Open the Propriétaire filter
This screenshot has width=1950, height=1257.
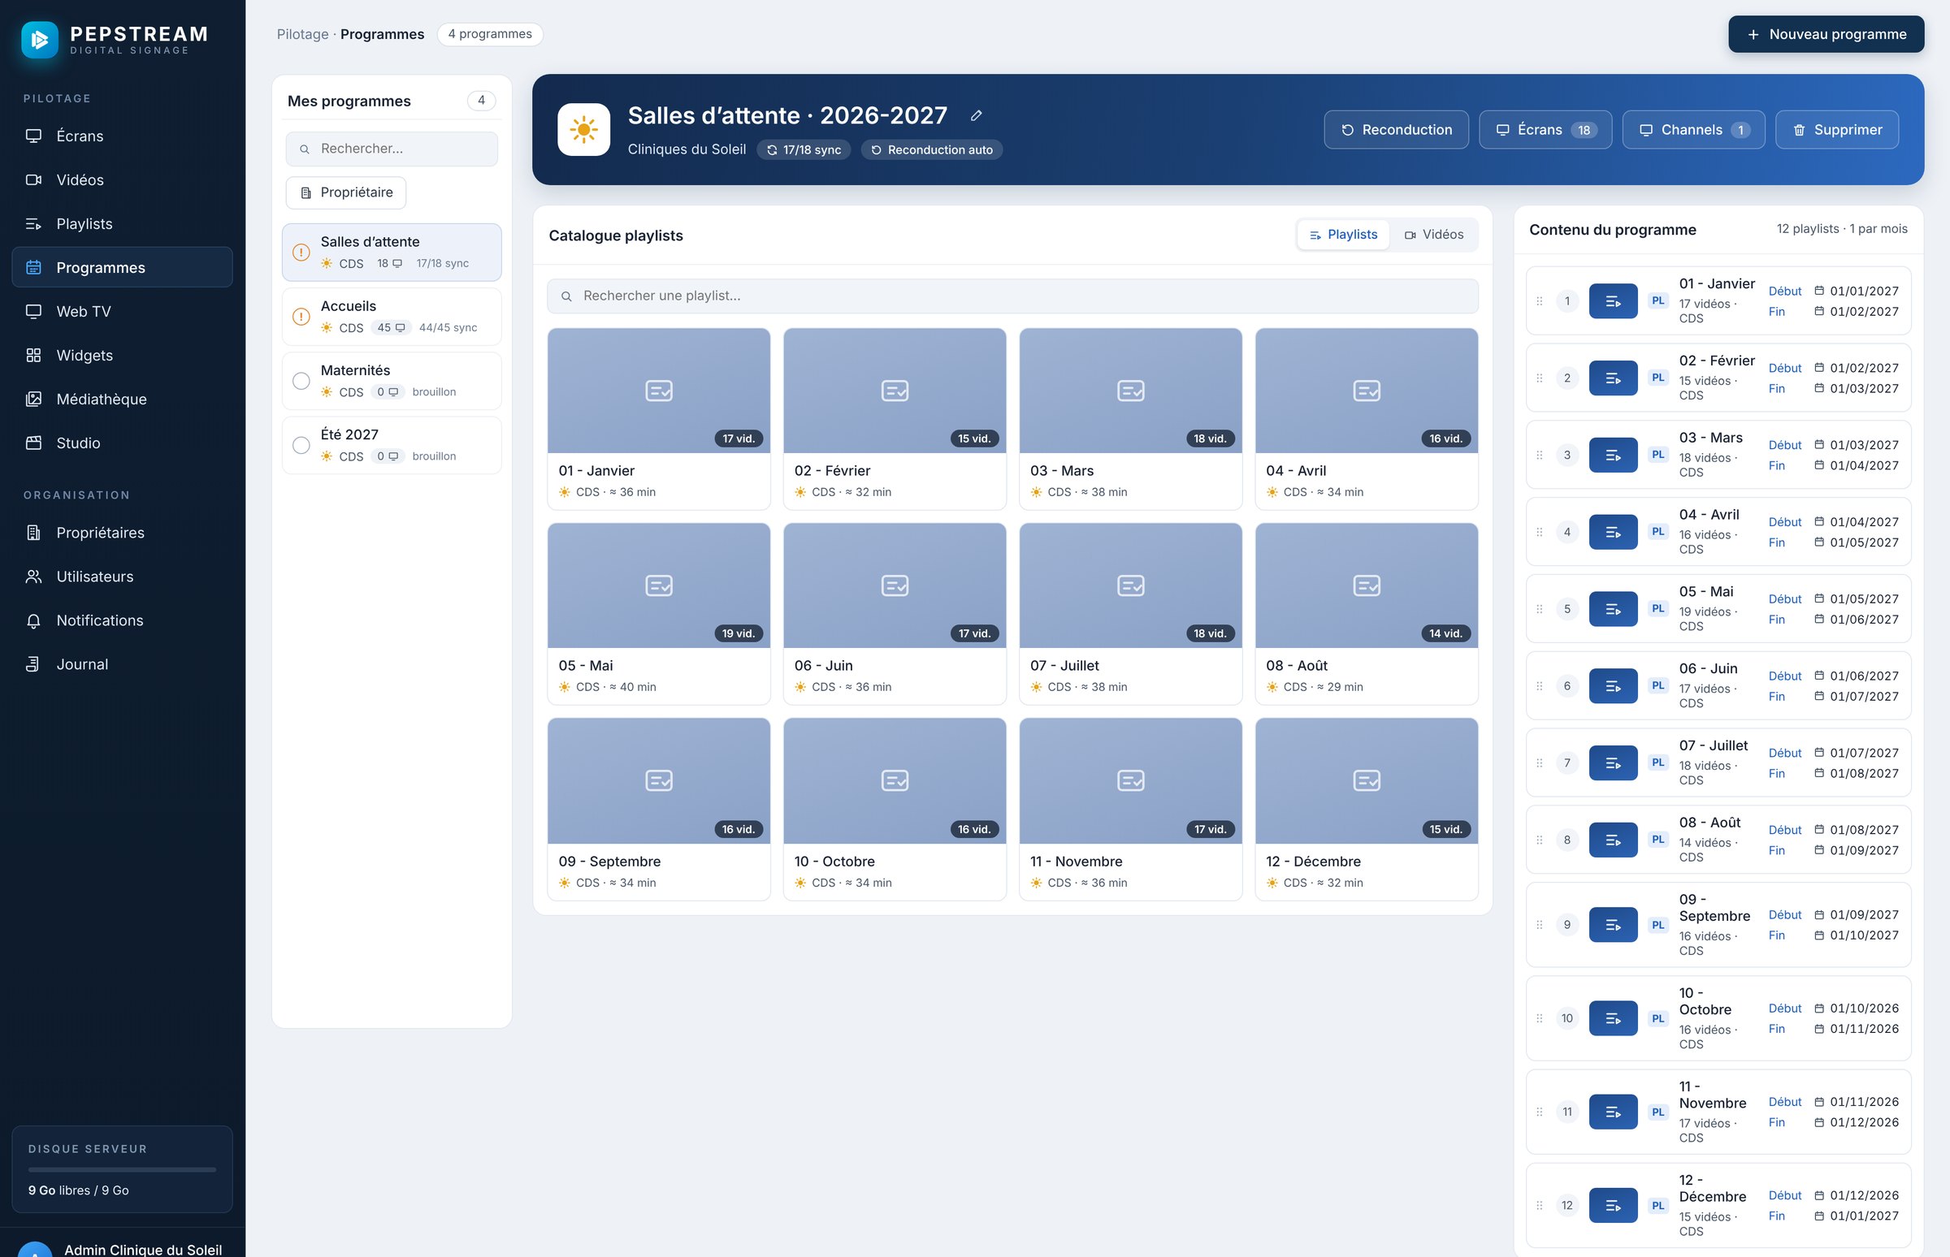(x=346, y=192)
